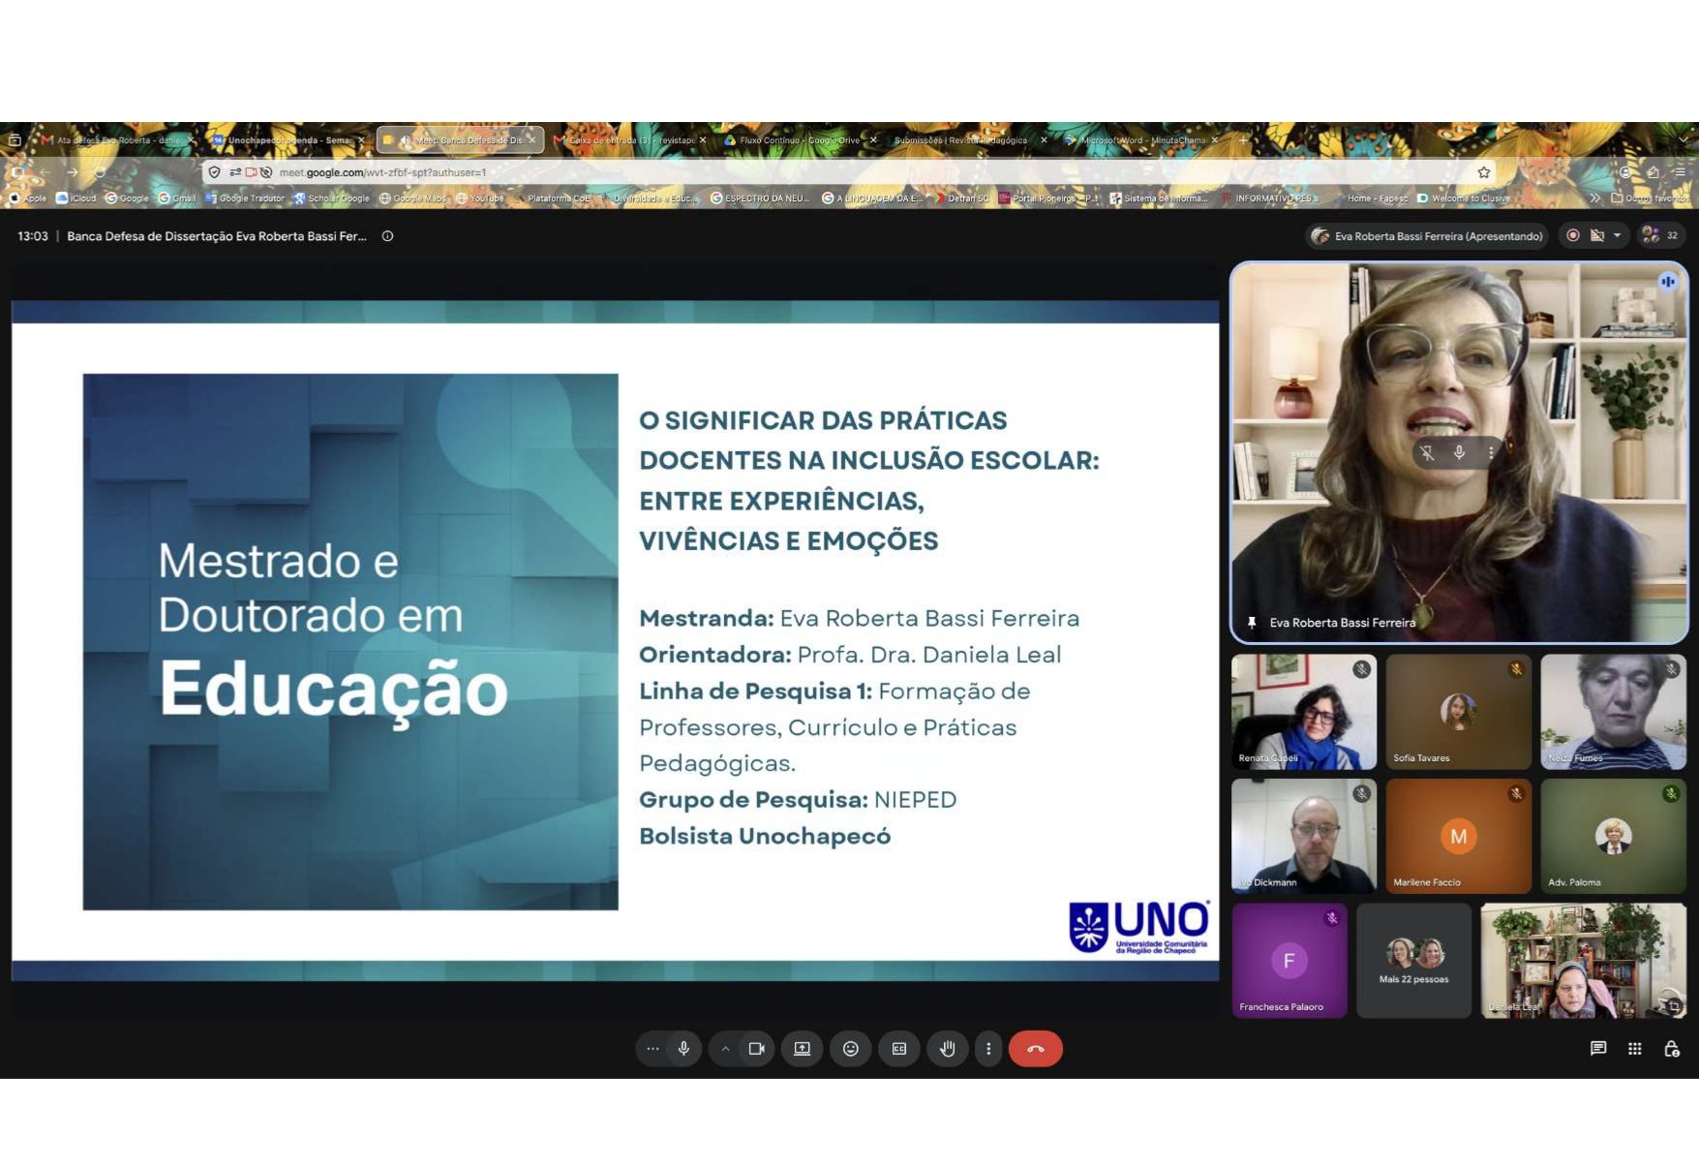The image size is (1699, 1170).
Task: Bookmark page with the star icon
Action: coord(1484,172)
